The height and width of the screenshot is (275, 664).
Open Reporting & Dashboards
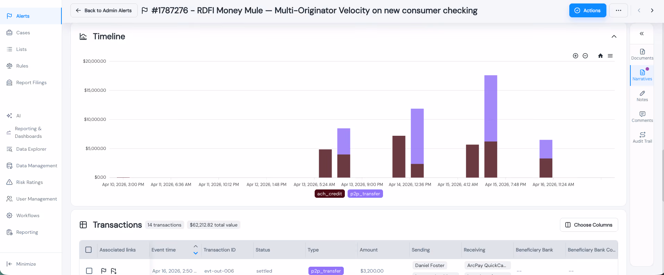point(31,132)
